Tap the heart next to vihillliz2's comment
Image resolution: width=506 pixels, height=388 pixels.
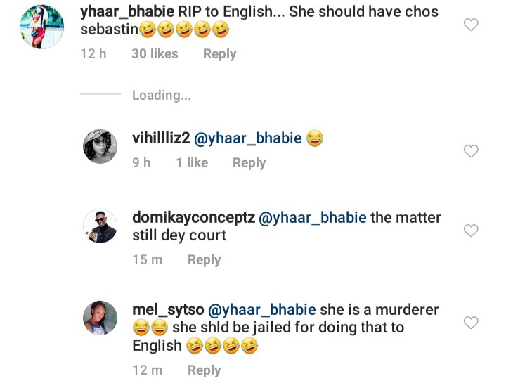(x=471, y=151)
